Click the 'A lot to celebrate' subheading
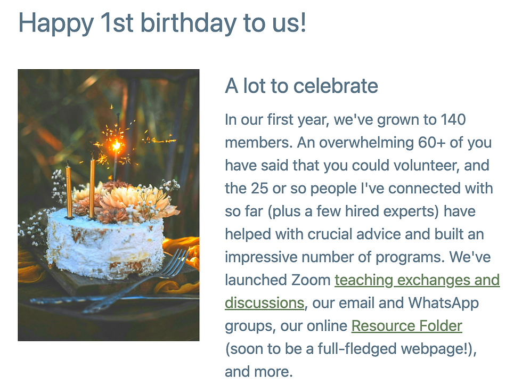522x392 pixels. tap(301, 86)
